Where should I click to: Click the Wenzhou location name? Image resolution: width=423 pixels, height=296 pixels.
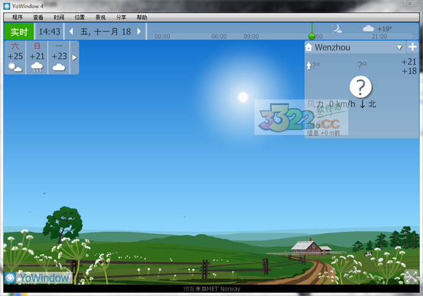tap(333, 47)
